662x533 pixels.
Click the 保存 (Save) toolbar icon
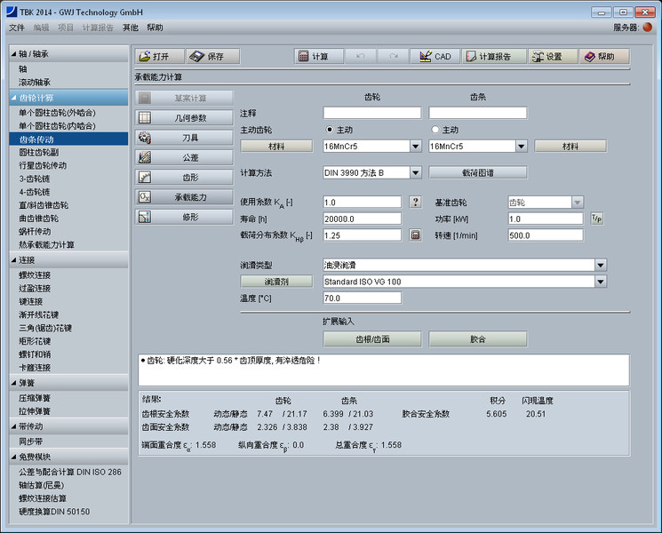(x=212, y=56)
